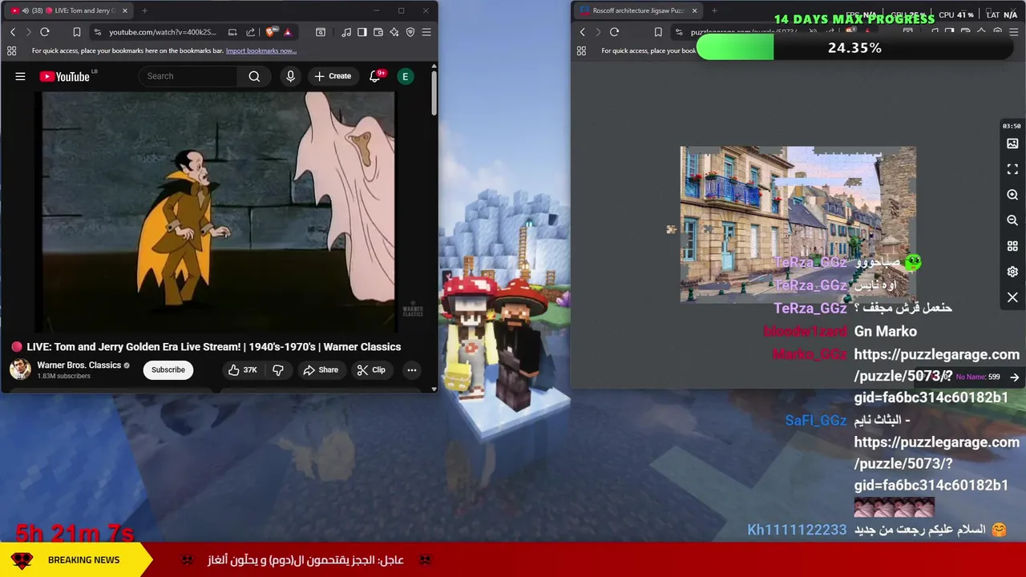Image resolution: width=1026 pixels, height=577 pixels.
Task: Reload the puzzle garage page
Action: click(x=614, y=32)
